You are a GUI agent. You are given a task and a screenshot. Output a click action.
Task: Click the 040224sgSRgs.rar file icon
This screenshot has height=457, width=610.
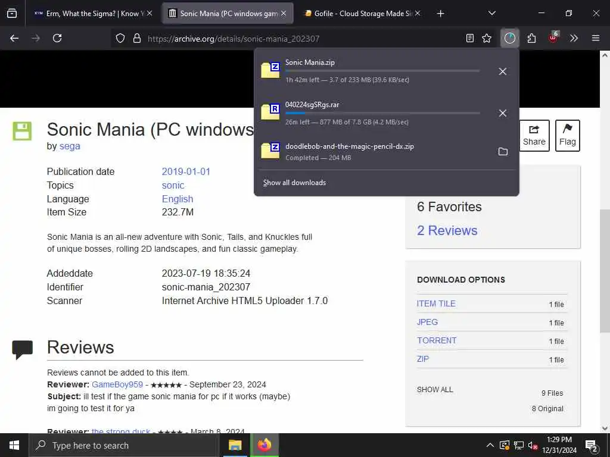click(270, 112)
